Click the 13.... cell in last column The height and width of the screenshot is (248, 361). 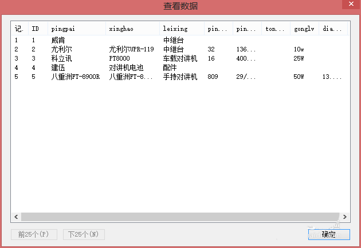[x=332, y=77]
